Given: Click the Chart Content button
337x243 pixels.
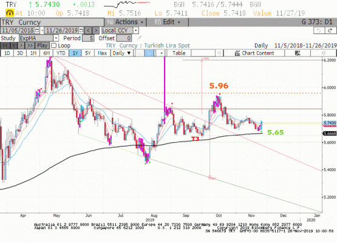Looking at the screenshot, I should [254, 53].
